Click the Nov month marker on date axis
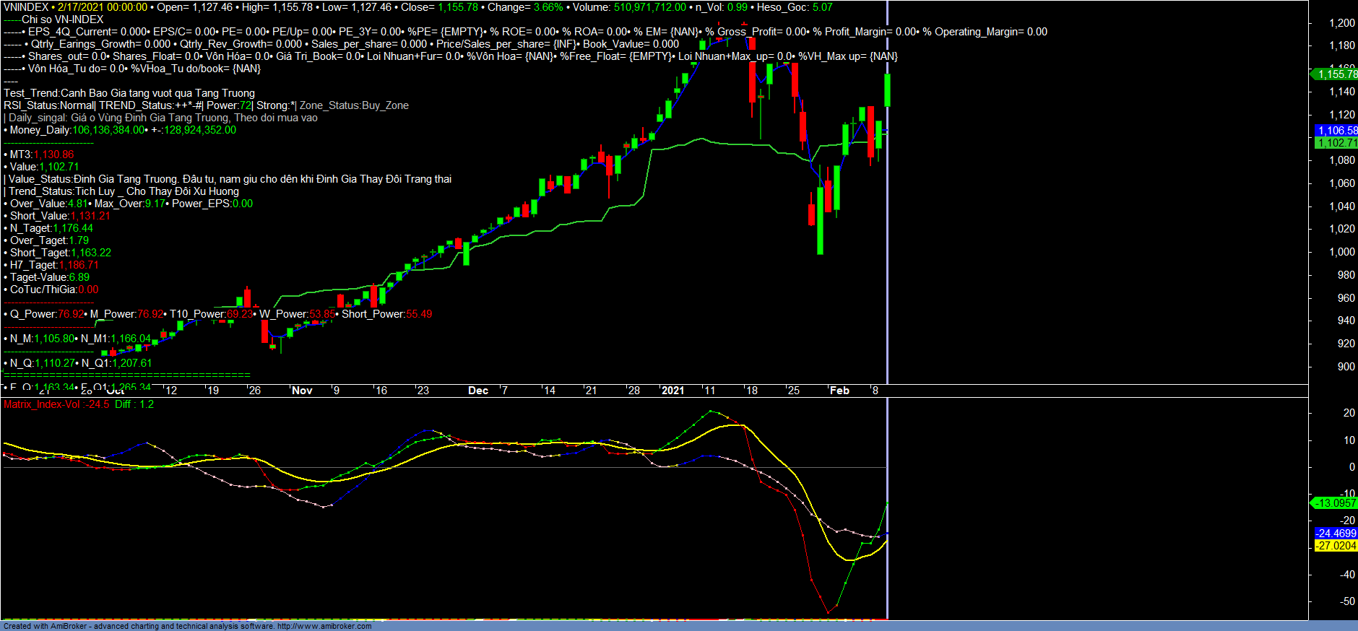 (302, 391)
